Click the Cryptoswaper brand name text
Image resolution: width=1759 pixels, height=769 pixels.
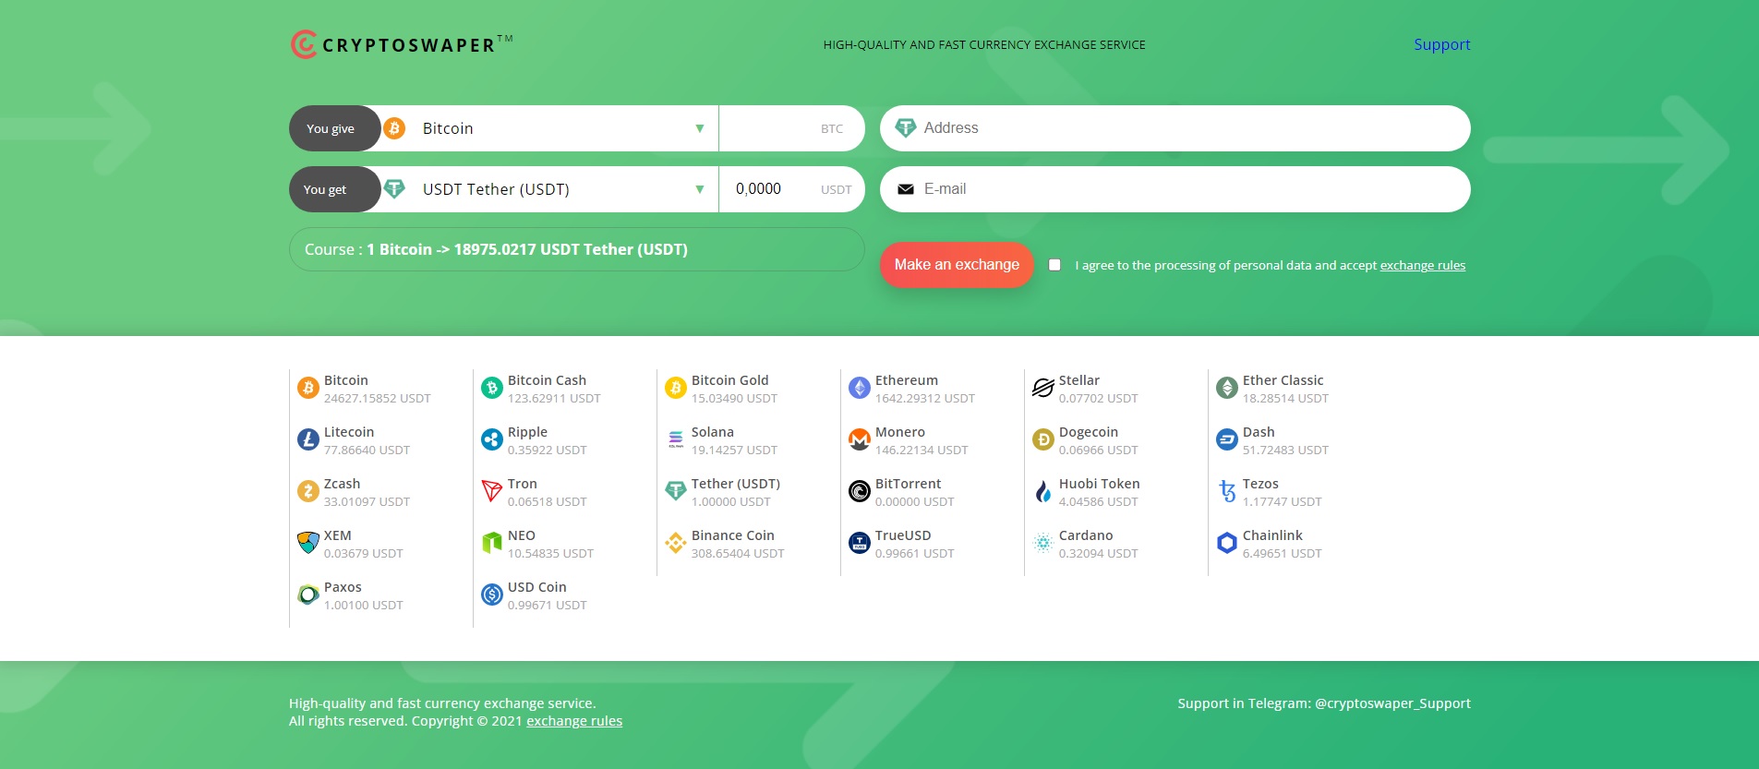coord(409,45)
